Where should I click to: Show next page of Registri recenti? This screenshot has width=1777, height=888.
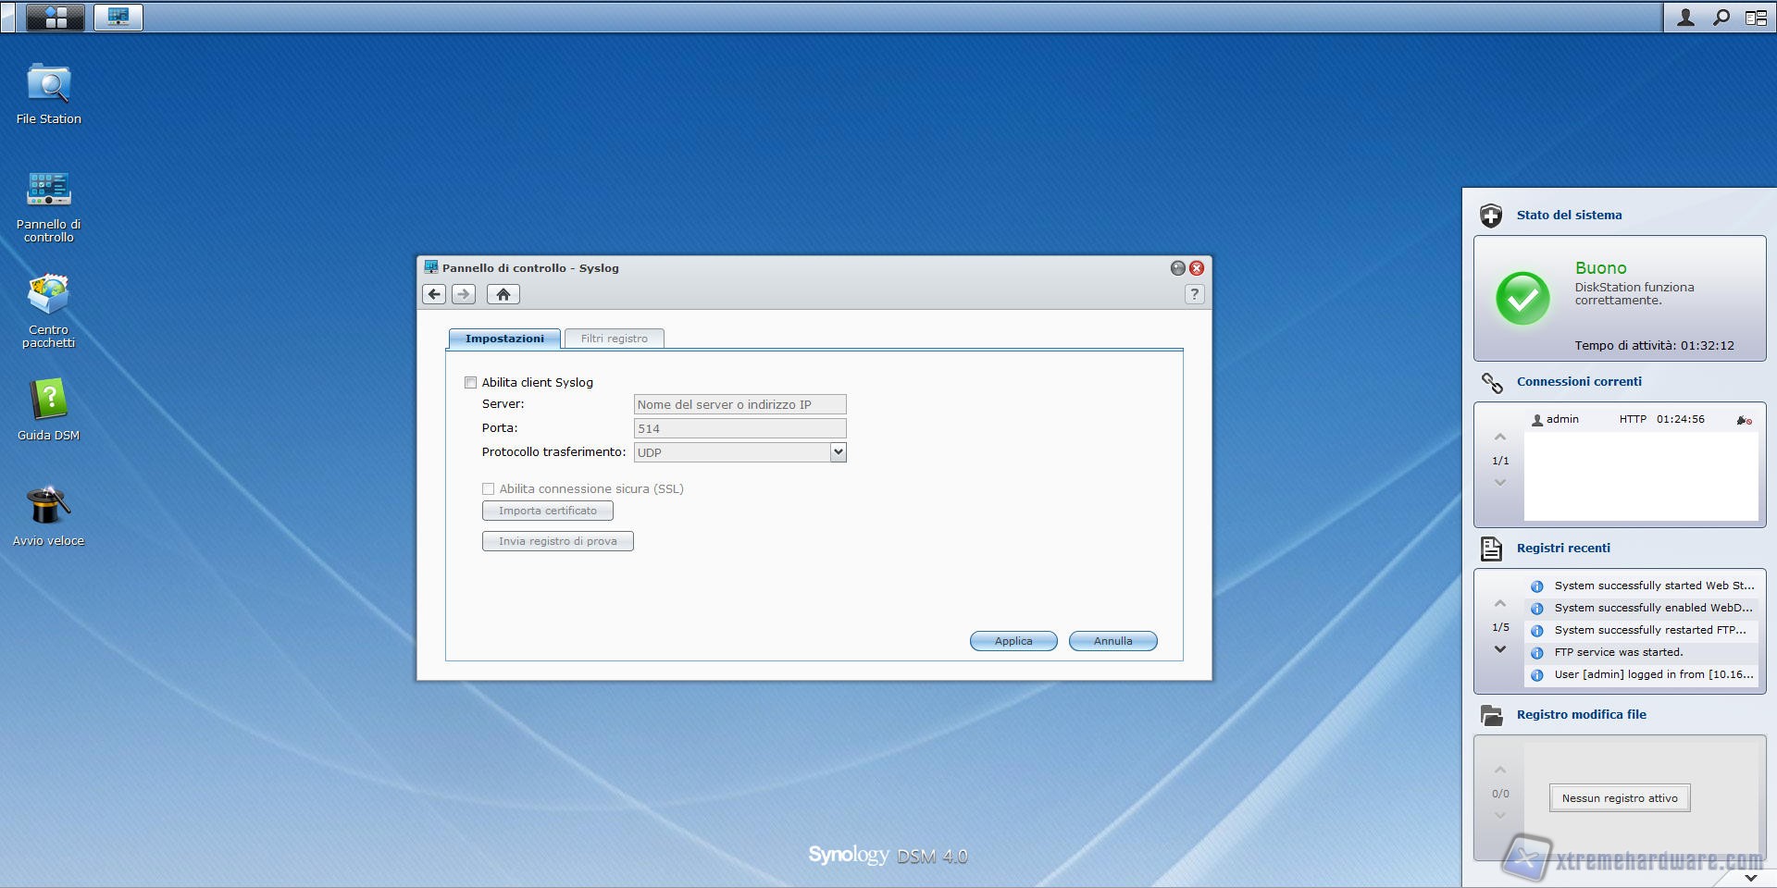(x=1500, y=649)
